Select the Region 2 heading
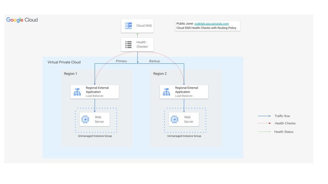 [160, 74]
